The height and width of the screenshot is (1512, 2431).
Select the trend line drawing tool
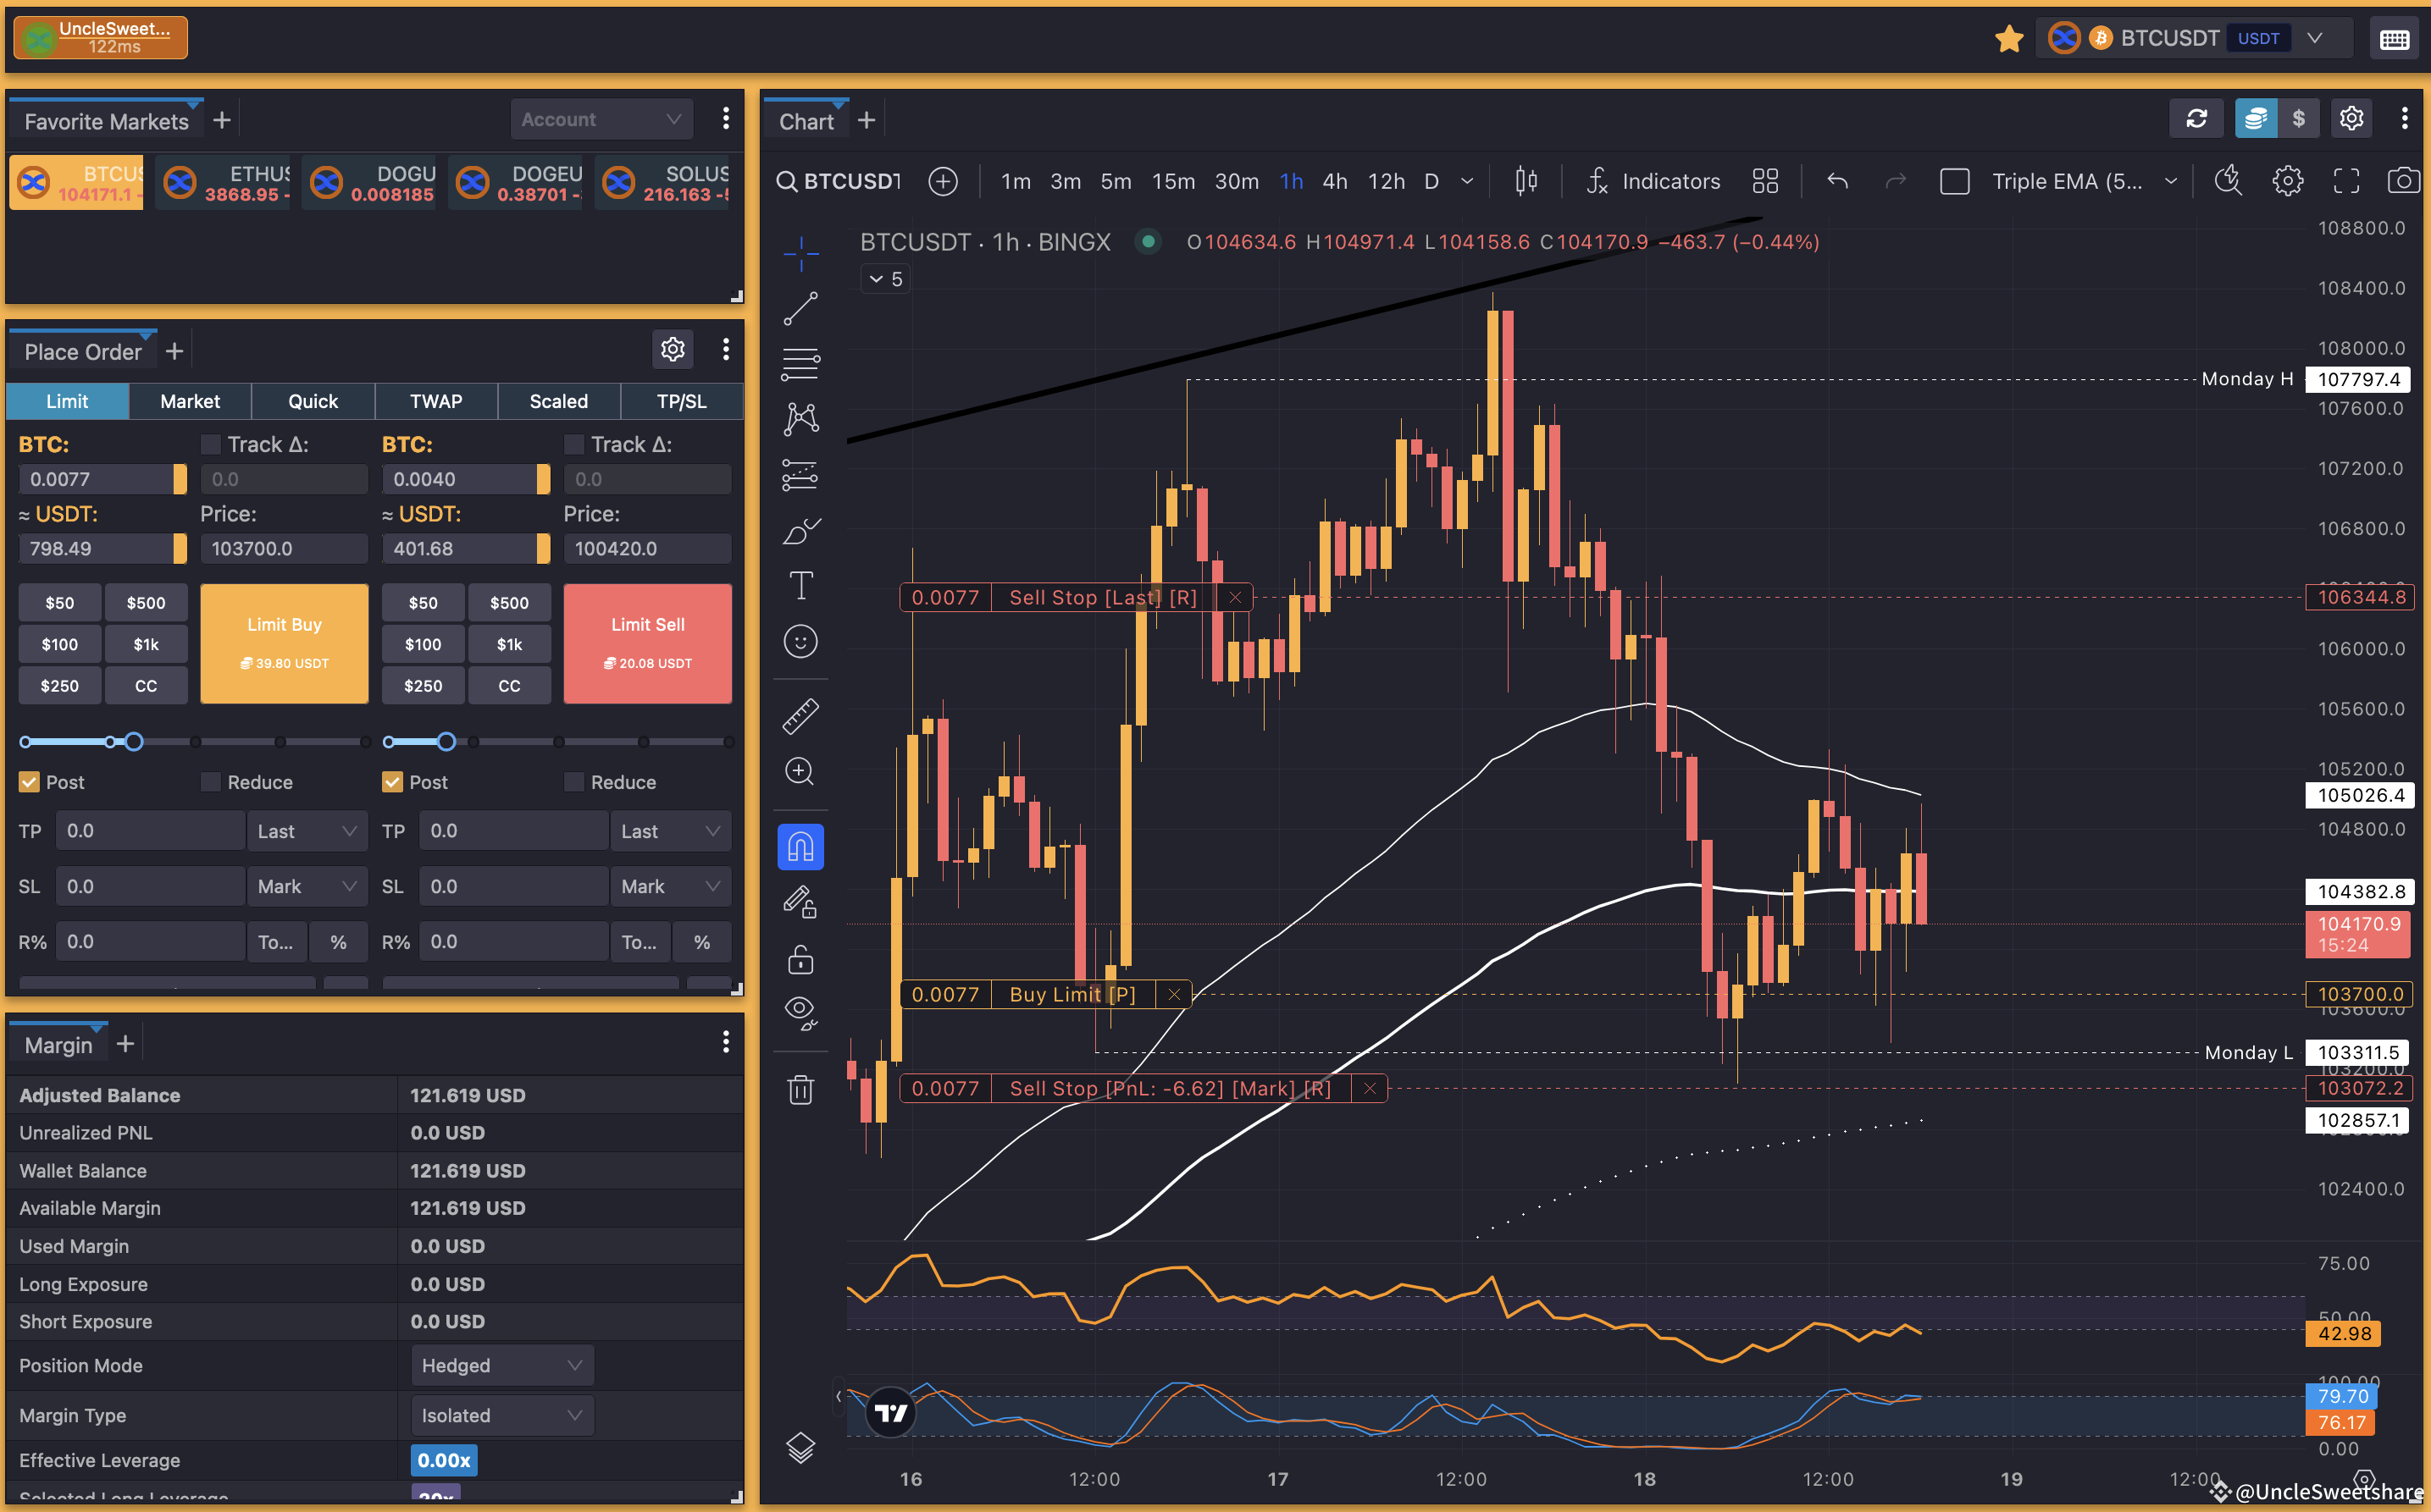(800, 309)
